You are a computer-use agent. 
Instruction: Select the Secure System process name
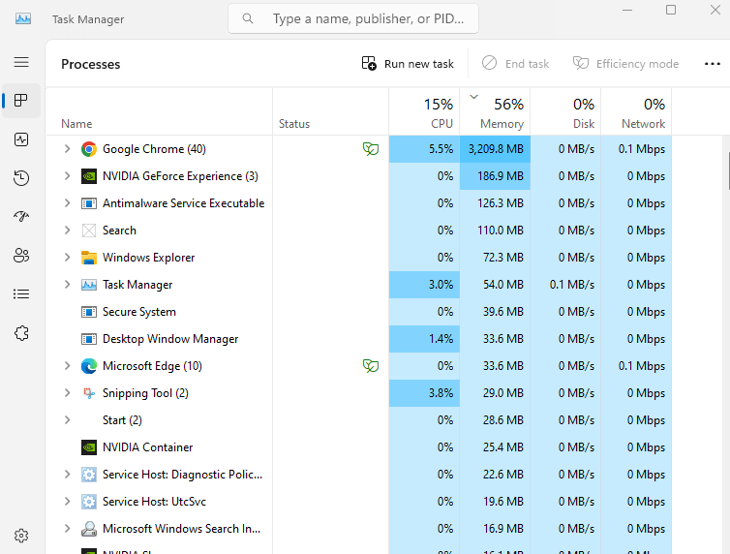click(139, 312)
